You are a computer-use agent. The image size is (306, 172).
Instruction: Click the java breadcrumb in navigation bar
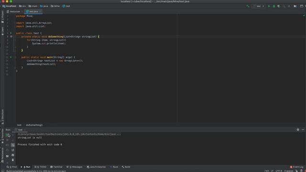pos(44,6)
